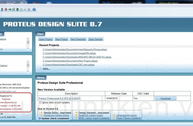The height and width of the screenshot is (126, 193).
Task: Click the bullet beside Power Planes (Updated)
Action: [x=114, y=118]
